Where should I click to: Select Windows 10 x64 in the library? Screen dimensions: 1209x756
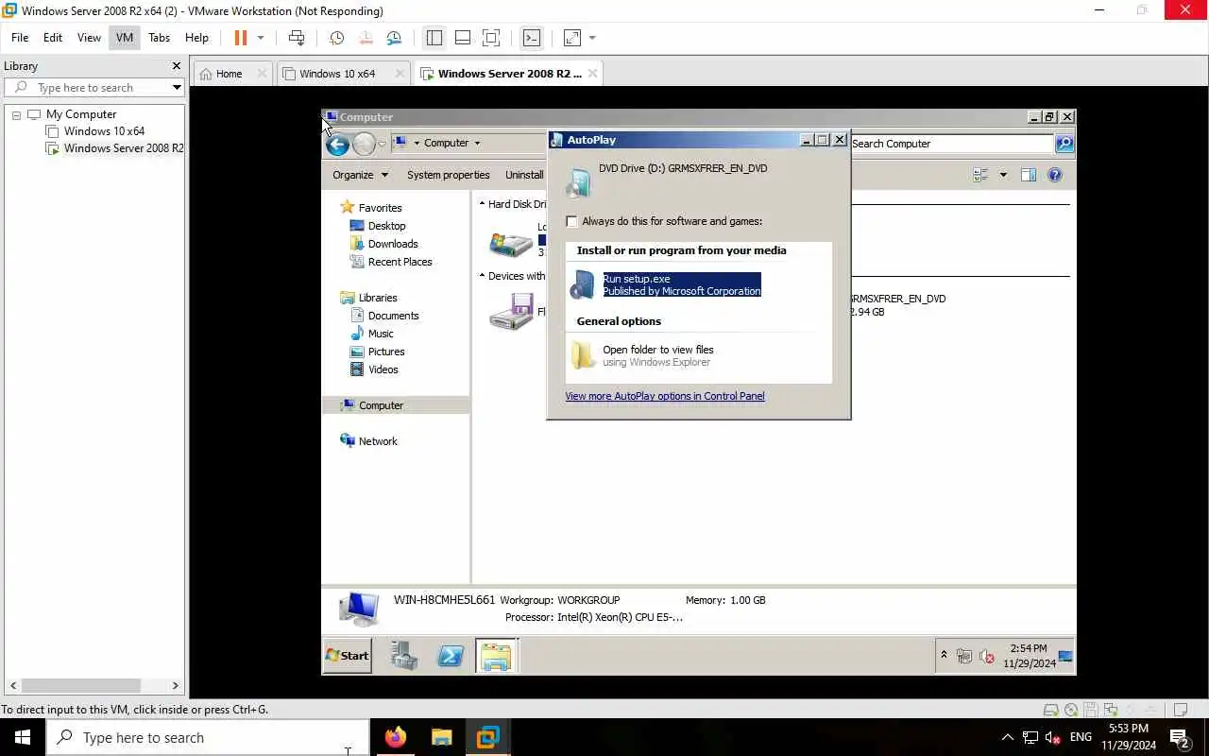tap(104, 131)
